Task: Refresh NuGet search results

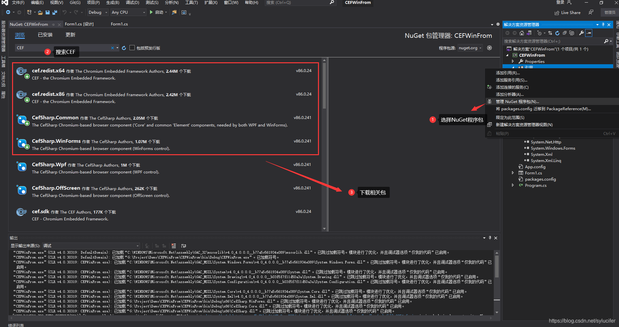Action: [124, 48]
